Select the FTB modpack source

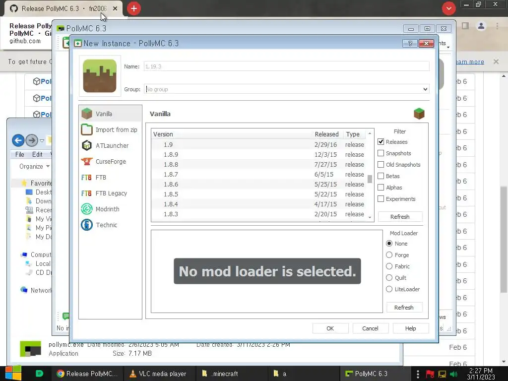pos(110,177)
